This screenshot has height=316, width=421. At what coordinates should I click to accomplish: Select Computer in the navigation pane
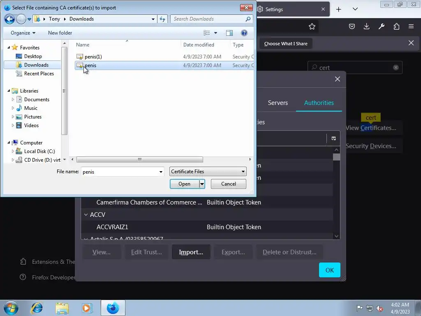31,143
